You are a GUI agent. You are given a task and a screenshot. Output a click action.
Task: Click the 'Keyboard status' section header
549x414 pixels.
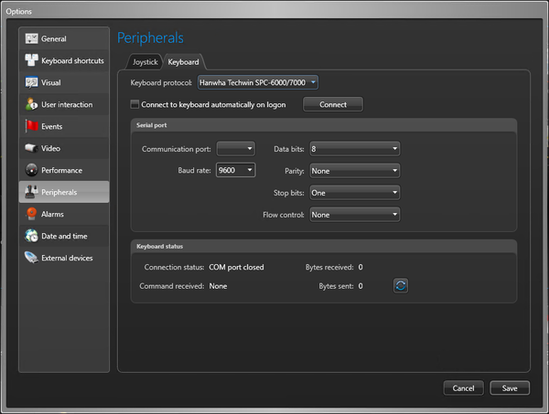click(159, 247)
